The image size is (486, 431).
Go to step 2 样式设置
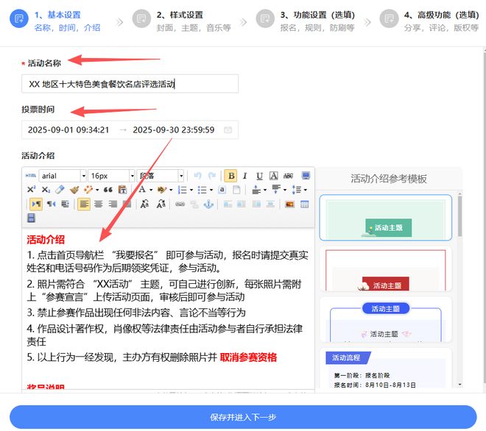pyautogui.click(x=181, y=20)
